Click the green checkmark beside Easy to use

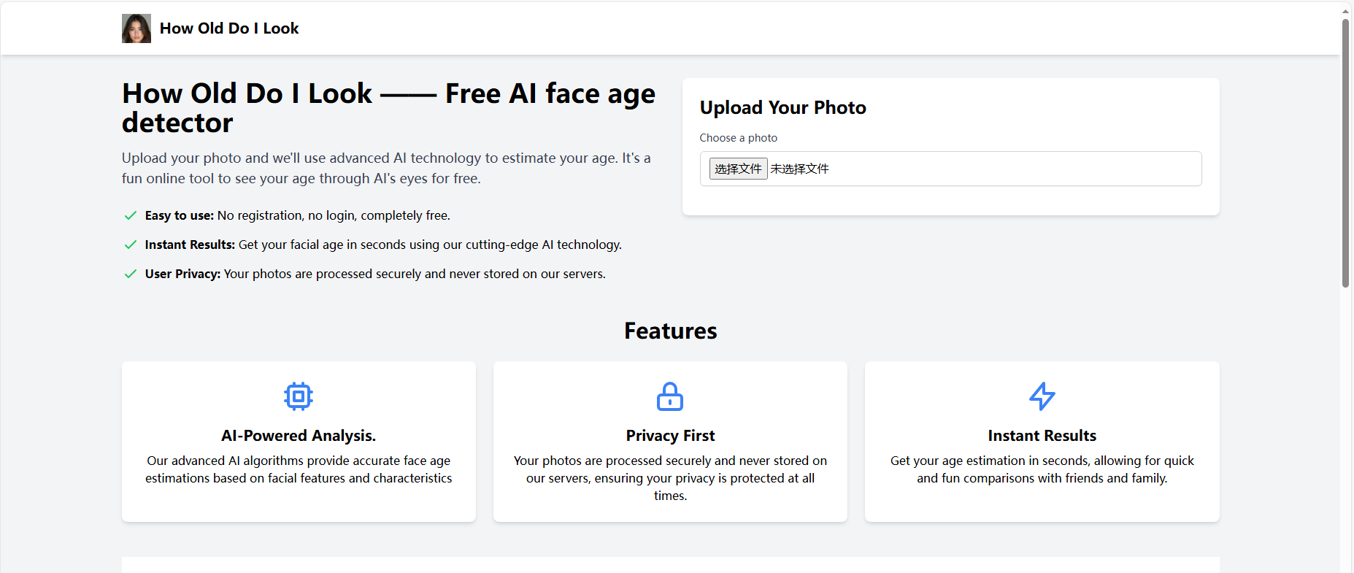click(131, 215)
